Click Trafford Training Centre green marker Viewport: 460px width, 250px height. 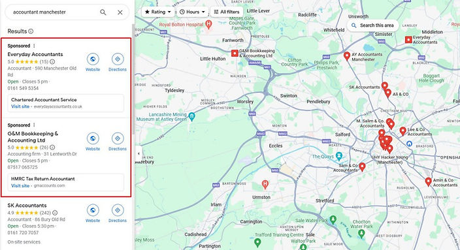(257, 242)
